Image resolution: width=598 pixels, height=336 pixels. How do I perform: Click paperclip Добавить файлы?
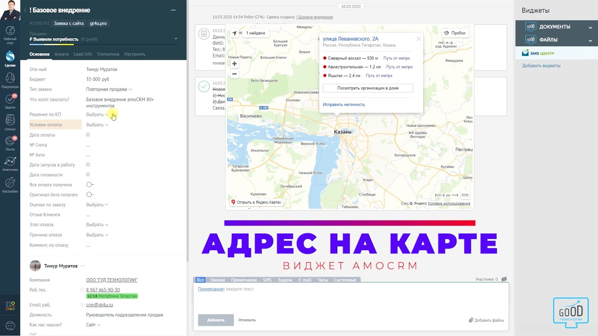(486, 320)
